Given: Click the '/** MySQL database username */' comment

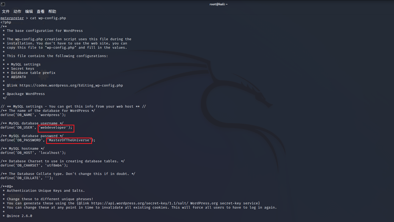Looking at the screenshot, I should tap(32, 123).
